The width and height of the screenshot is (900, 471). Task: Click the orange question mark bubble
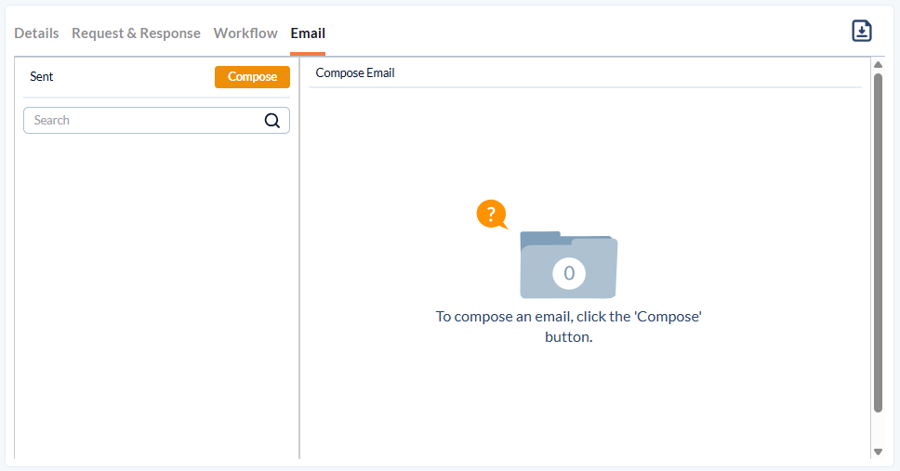point(492,214)
